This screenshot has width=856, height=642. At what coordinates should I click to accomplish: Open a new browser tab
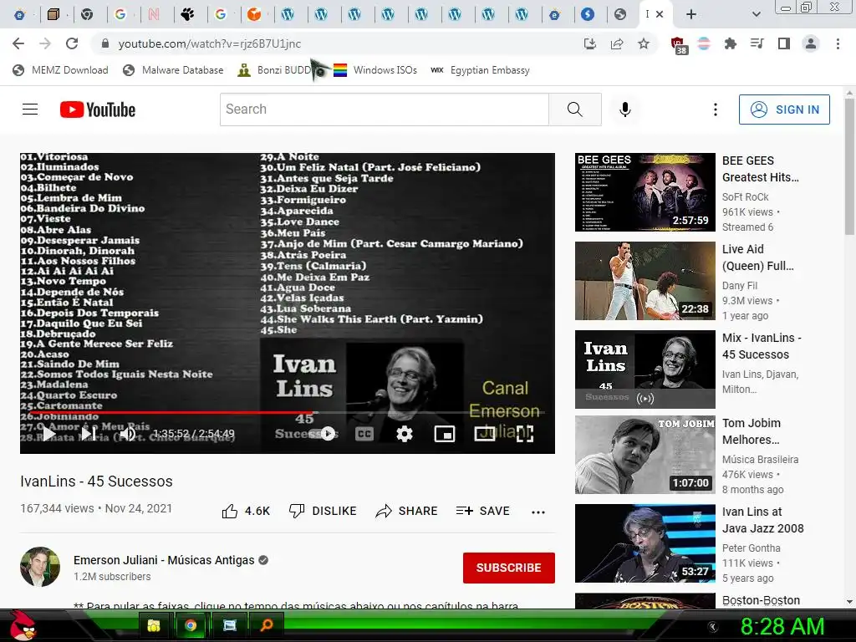pos(691,14)
